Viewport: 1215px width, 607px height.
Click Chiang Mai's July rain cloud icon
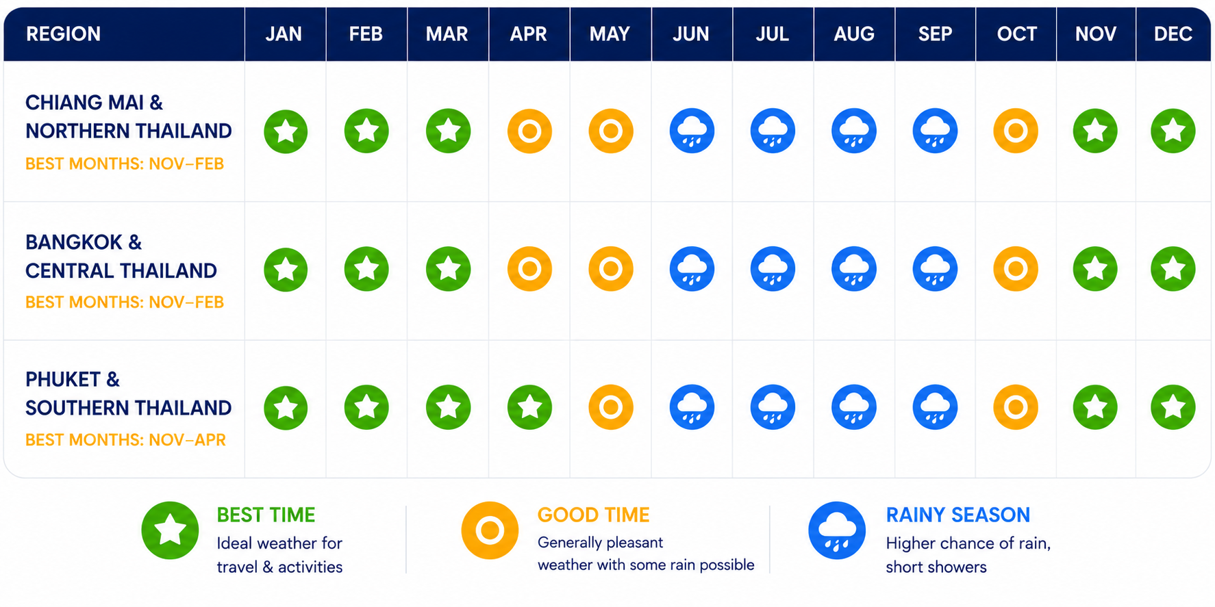773,131
